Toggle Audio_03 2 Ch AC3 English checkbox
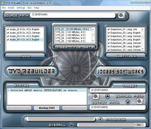This screenshot has width=151, height=129. point(8,36)
